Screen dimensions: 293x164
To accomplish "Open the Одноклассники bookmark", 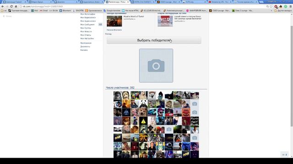I will click(93, 10).
